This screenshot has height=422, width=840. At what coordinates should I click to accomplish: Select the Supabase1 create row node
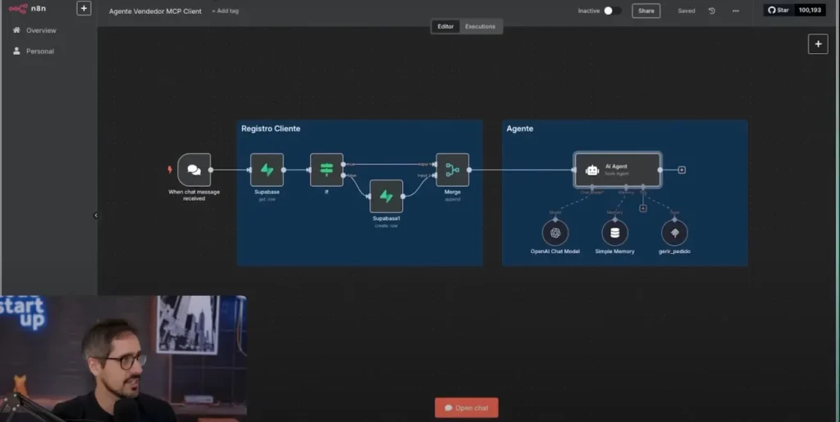[386, 197]
